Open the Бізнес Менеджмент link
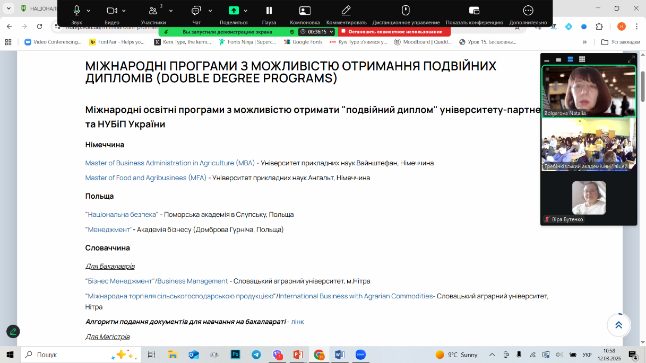Viewport: 646px width, 363px height. coord(120,281)
